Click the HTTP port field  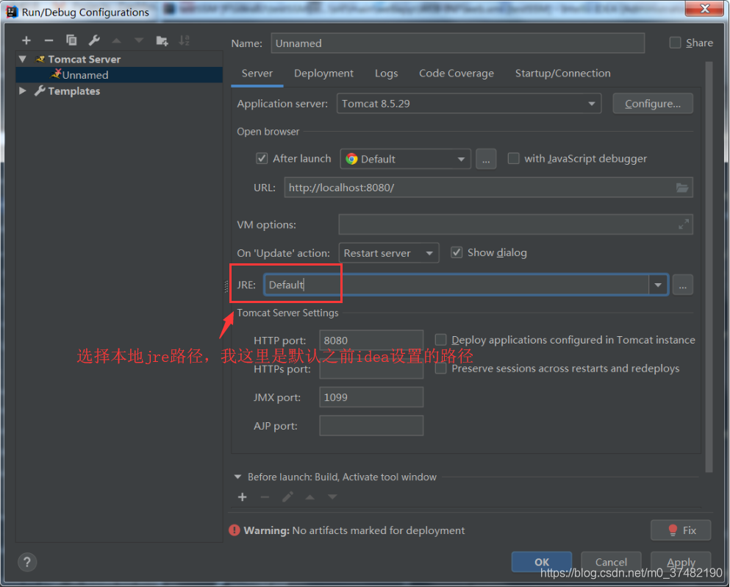coord(371,340)
